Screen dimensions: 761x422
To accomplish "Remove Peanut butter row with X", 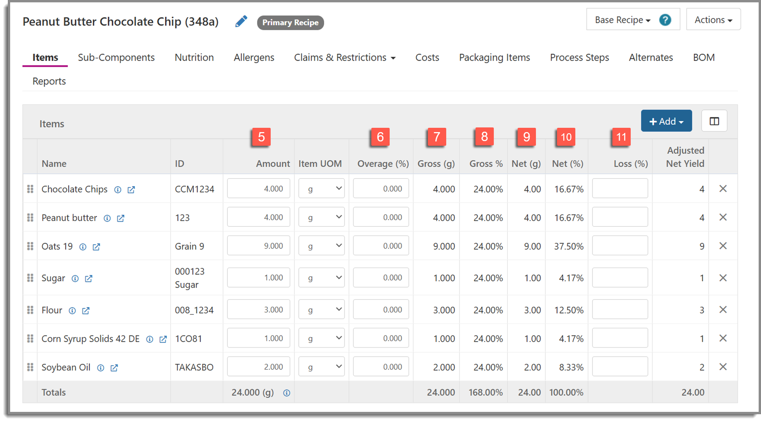I will pyautogui.click(x=723, y=217).
